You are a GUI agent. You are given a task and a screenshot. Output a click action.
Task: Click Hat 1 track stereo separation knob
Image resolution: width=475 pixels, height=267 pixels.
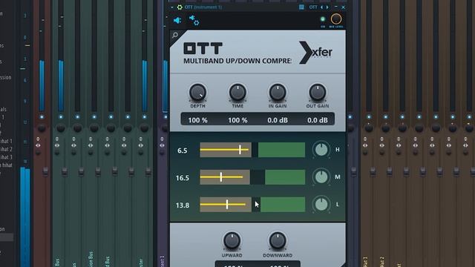click(365, 153)
